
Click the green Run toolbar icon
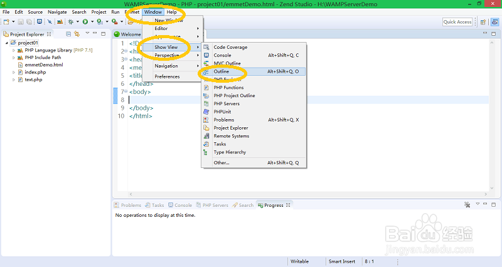tap(85, 22)
